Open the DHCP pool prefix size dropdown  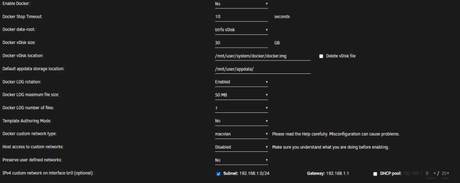445,173
